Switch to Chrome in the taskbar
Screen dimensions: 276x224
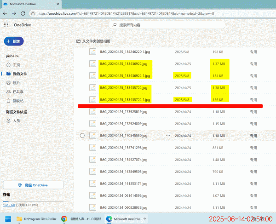point(64,219)
